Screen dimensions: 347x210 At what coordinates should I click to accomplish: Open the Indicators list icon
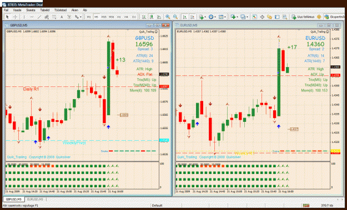[x=201, y=17]
